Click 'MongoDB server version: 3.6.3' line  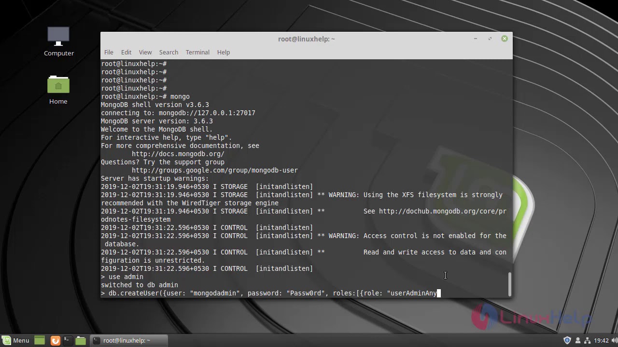(x=157, y=121)
